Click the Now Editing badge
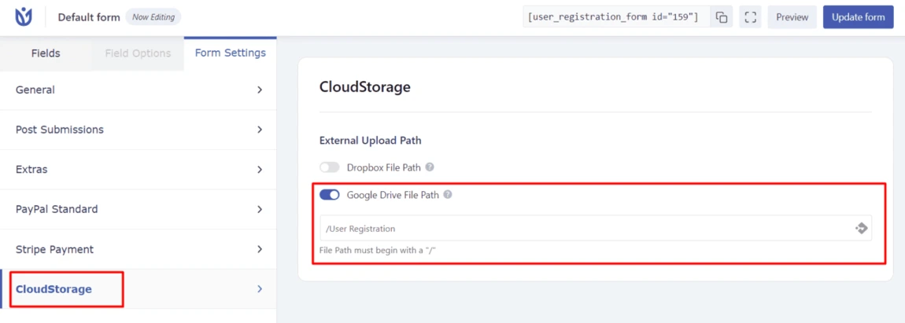This screenshot has width=905, height=323. click(x=153, y=17)
